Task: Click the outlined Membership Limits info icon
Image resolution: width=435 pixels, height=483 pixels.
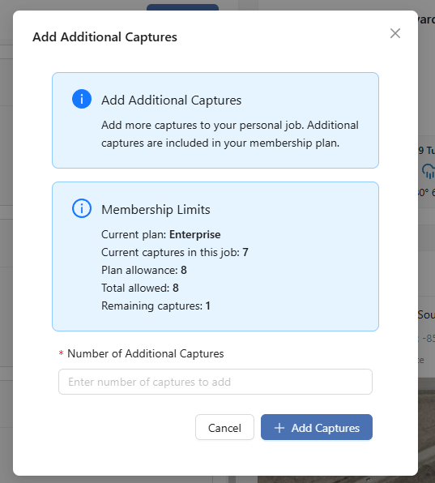Action: click(x=82, y=208)
